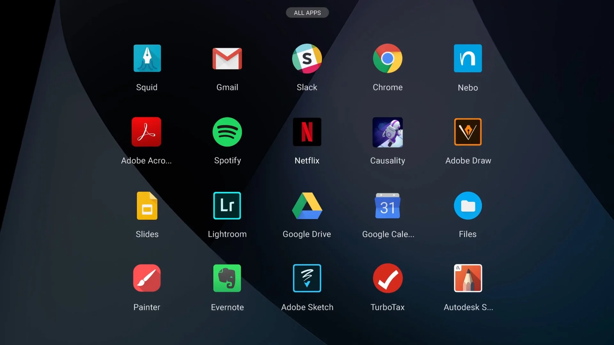The height and width of the screenshot is (345, 614).
Task: Launch Gmail from the app grid
Action: [227, 58]
